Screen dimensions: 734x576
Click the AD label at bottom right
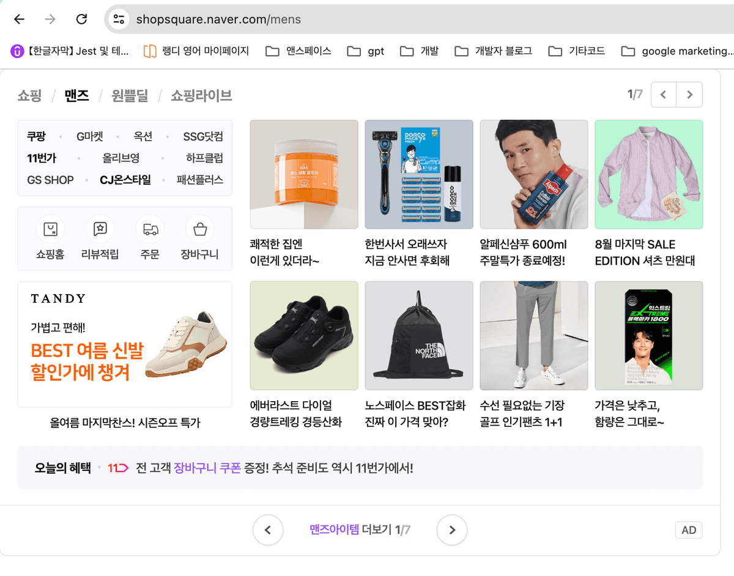tap(688, 530)
